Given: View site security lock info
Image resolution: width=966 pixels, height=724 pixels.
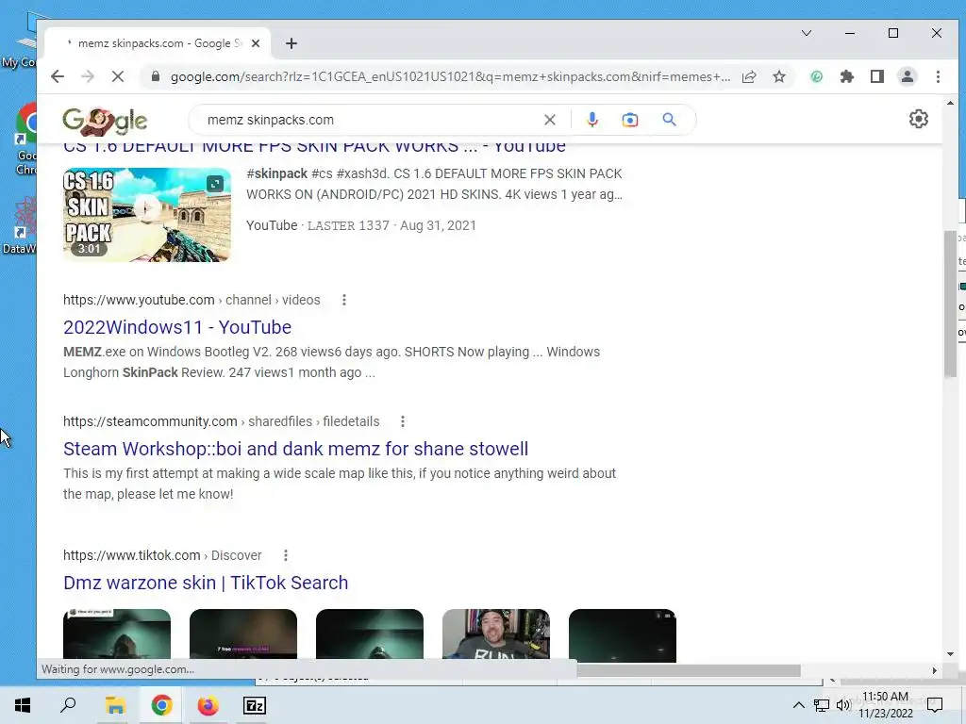Looking at the screenshot, I should [x=156, y=76].
